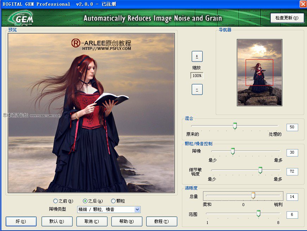The image size is (307, 231).
Task: Click the 处理的 (Processed) blend label
Action: click(x=275, y=134)
